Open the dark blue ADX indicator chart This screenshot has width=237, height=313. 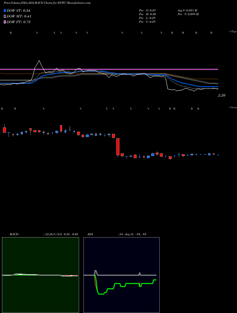point(121,275)
